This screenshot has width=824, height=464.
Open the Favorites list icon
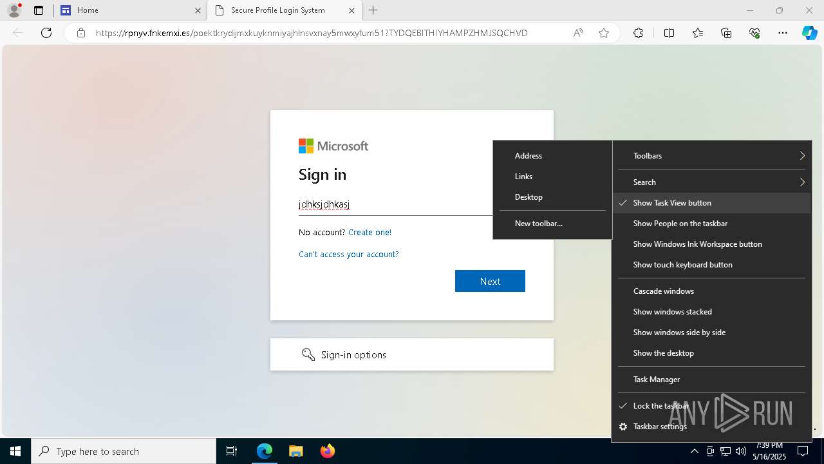[698, 33]
